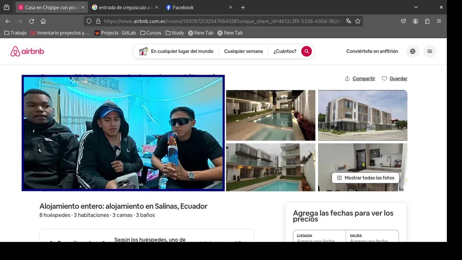This screenshot has width=462, height=260.
Task: Open Save to Pocket button
Action: [x=404, y=21]
